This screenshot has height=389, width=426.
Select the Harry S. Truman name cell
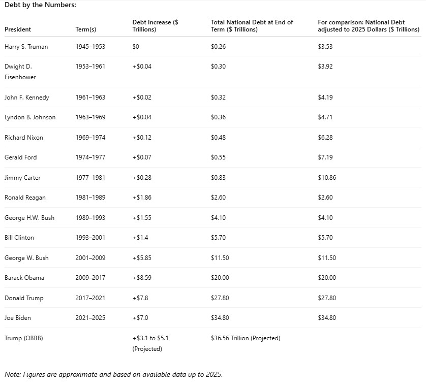tap(26, 47)
